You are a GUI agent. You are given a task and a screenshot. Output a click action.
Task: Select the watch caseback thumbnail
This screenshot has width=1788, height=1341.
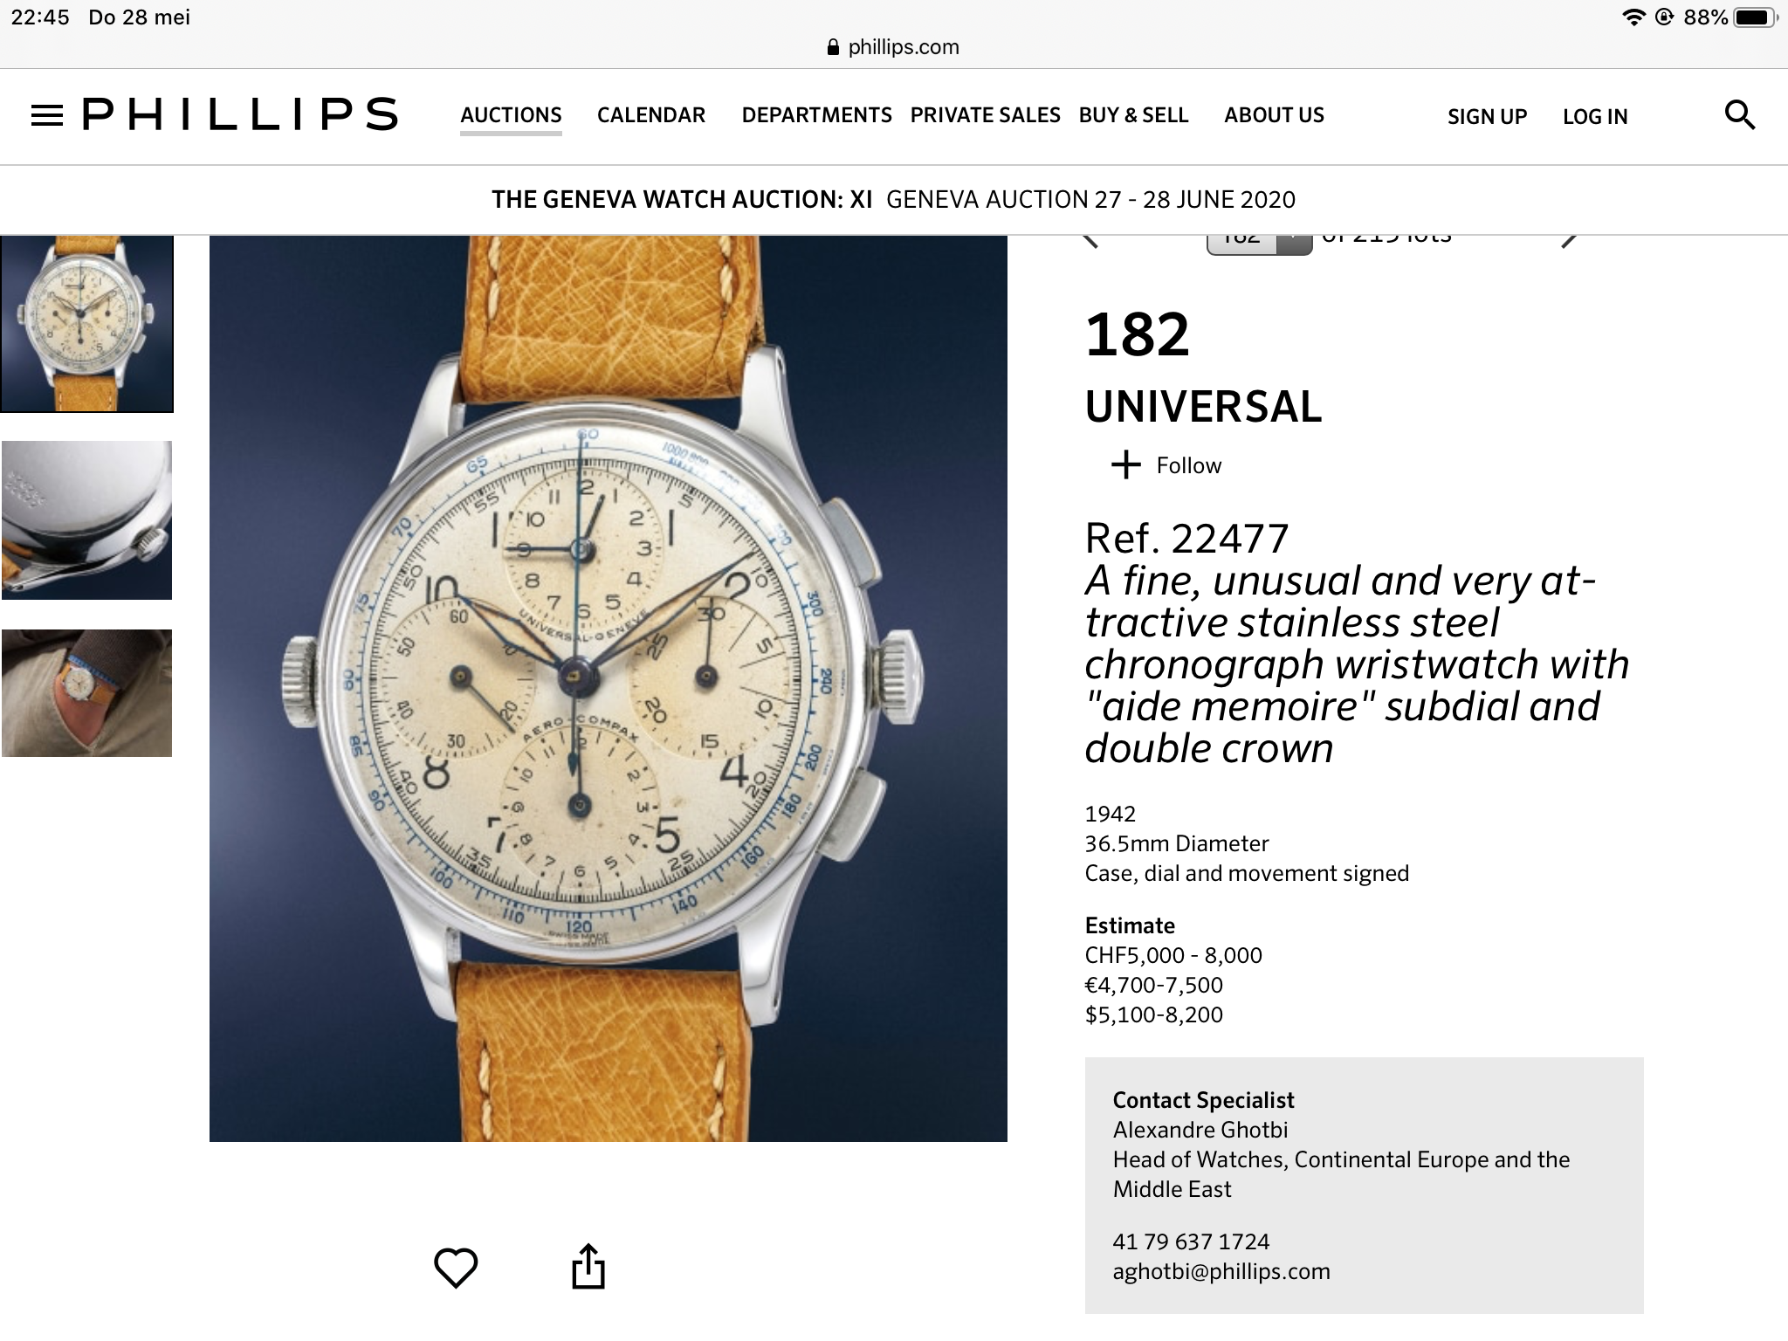pos(86,520)
